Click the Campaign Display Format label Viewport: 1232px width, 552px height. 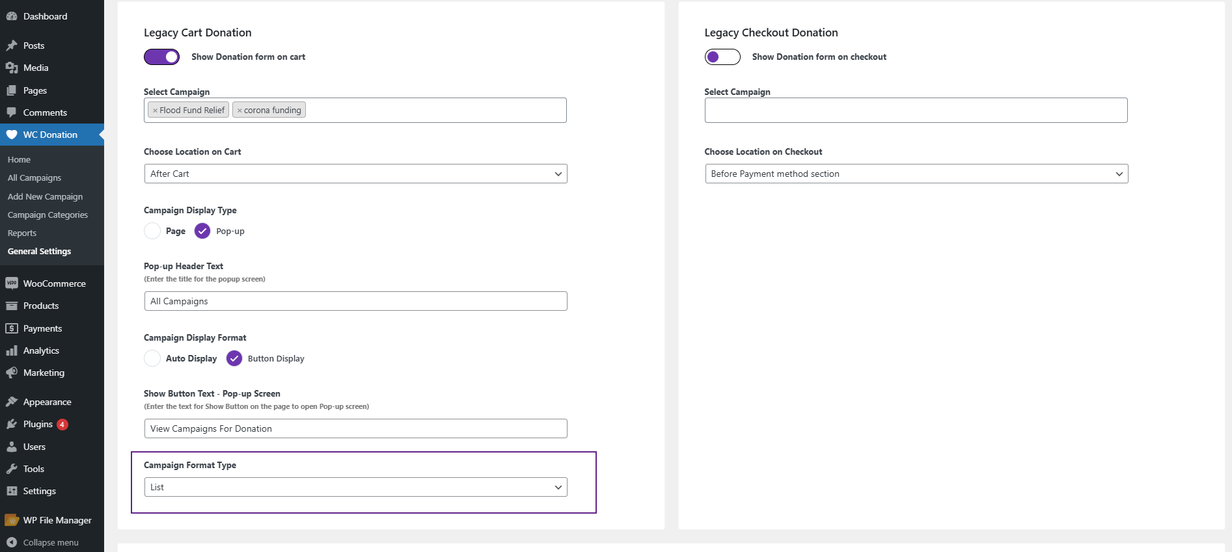pyautogui.click(x=195, y=337)
